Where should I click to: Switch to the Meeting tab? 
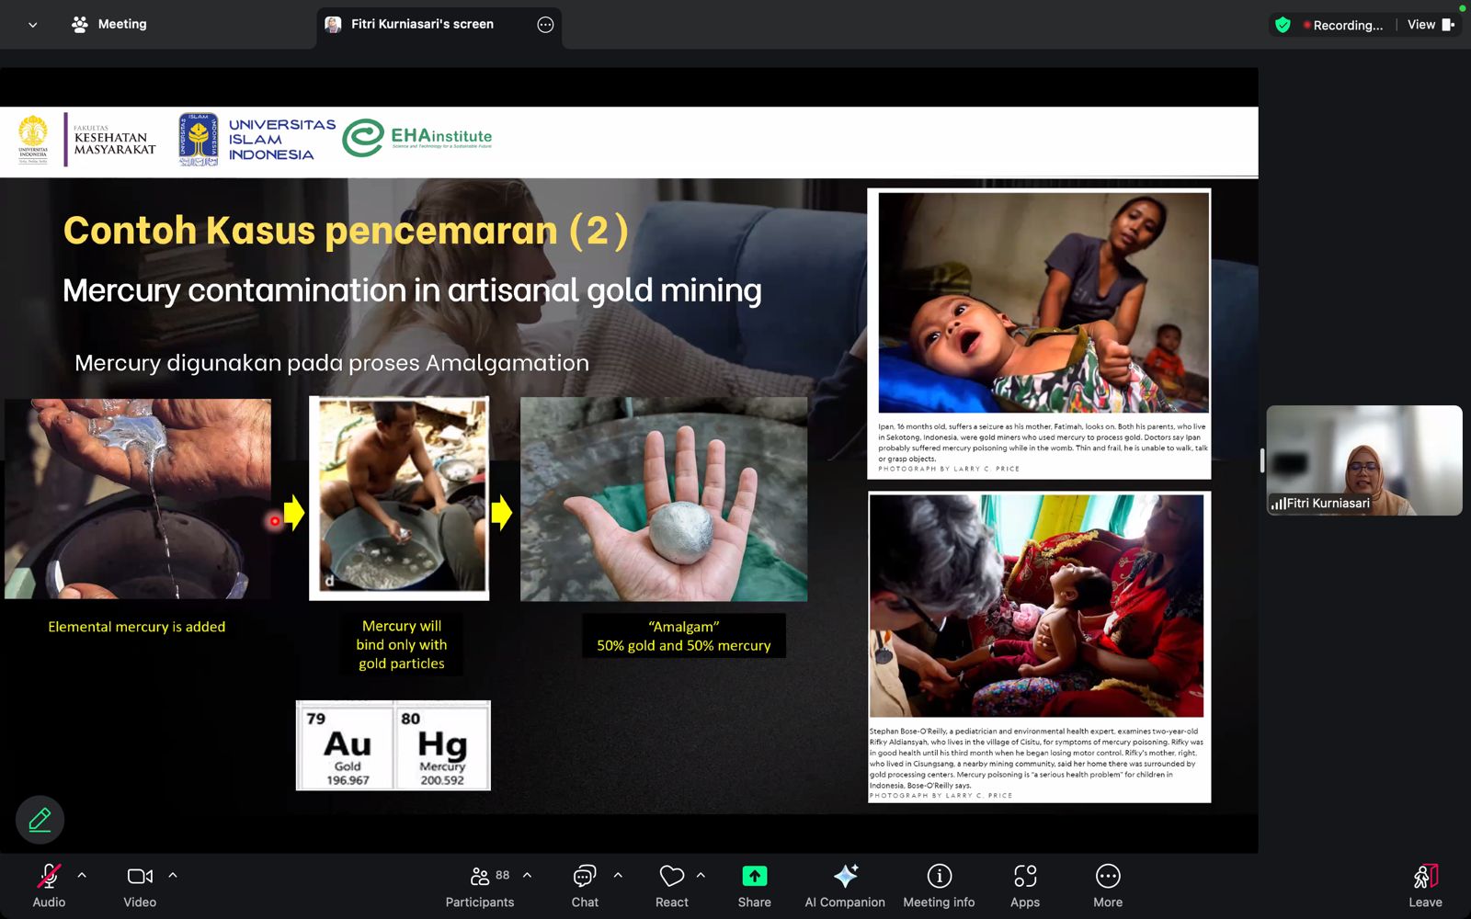[x=109, y=25]
